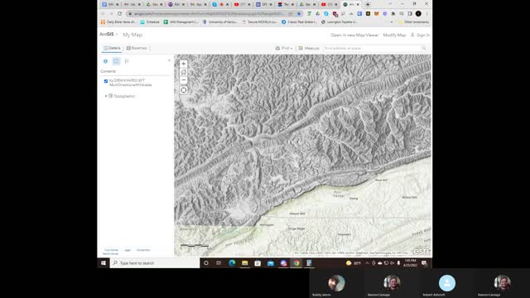The image size is (530, 298).
Task: Collapse the side panel arrow
Action: 169,60
